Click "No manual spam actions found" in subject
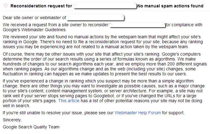Screen dimensions: 210x134 [x=170, y=6]
